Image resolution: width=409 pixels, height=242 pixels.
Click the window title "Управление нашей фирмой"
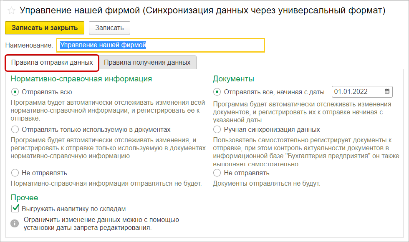click(x=202, y=11)
